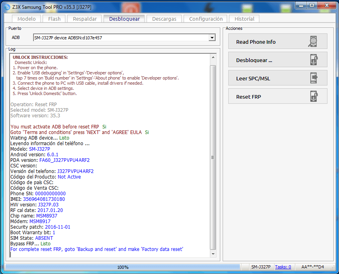Click the Desbloquear ... action label
339x274 pixels.
(254, 60)
